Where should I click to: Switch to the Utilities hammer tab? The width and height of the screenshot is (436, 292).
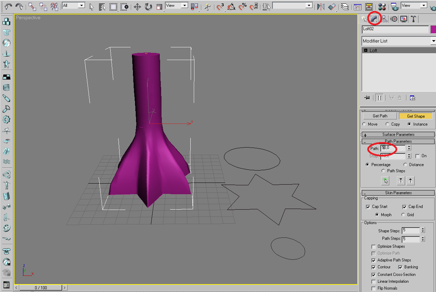click(x=414, y=19)
